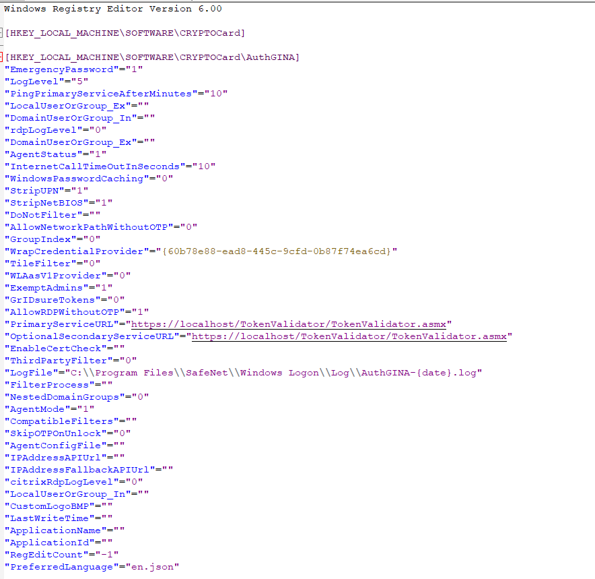Viewport: 595px width, 579px height.
Task: Collapse the HKEY_LOCAL_MACHINE\SOFTWARE\CRYPTOCard fold marker
Action: tap(3, 32)
